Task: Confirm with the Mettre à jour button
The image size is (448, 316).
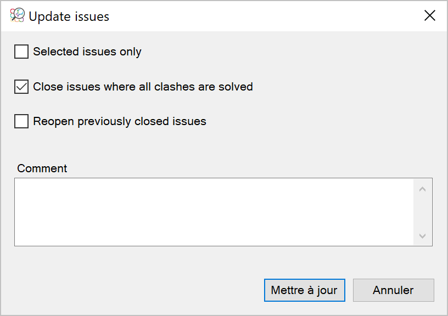Action: [305, 290]
